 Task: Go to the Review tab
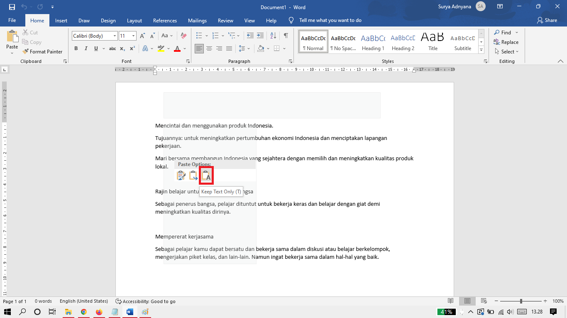(225, 20)
